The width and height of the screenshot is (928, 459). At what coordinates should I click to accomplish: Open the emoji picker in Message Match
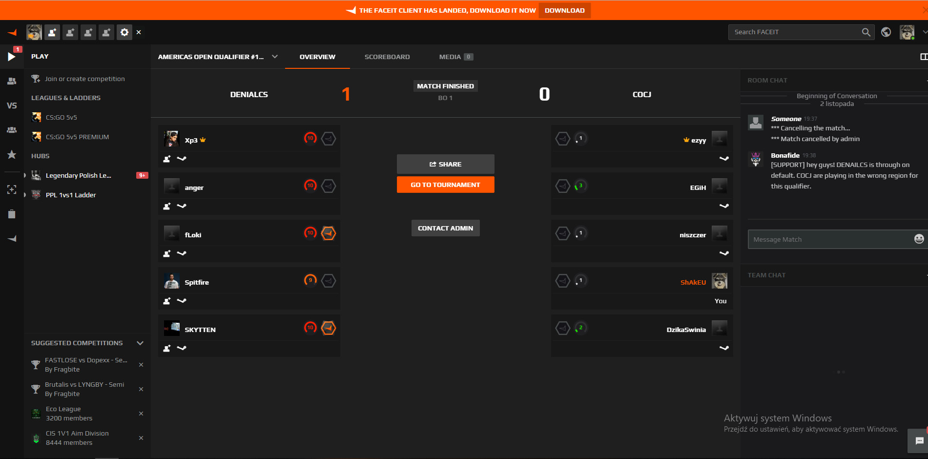[x=919, y=239]
